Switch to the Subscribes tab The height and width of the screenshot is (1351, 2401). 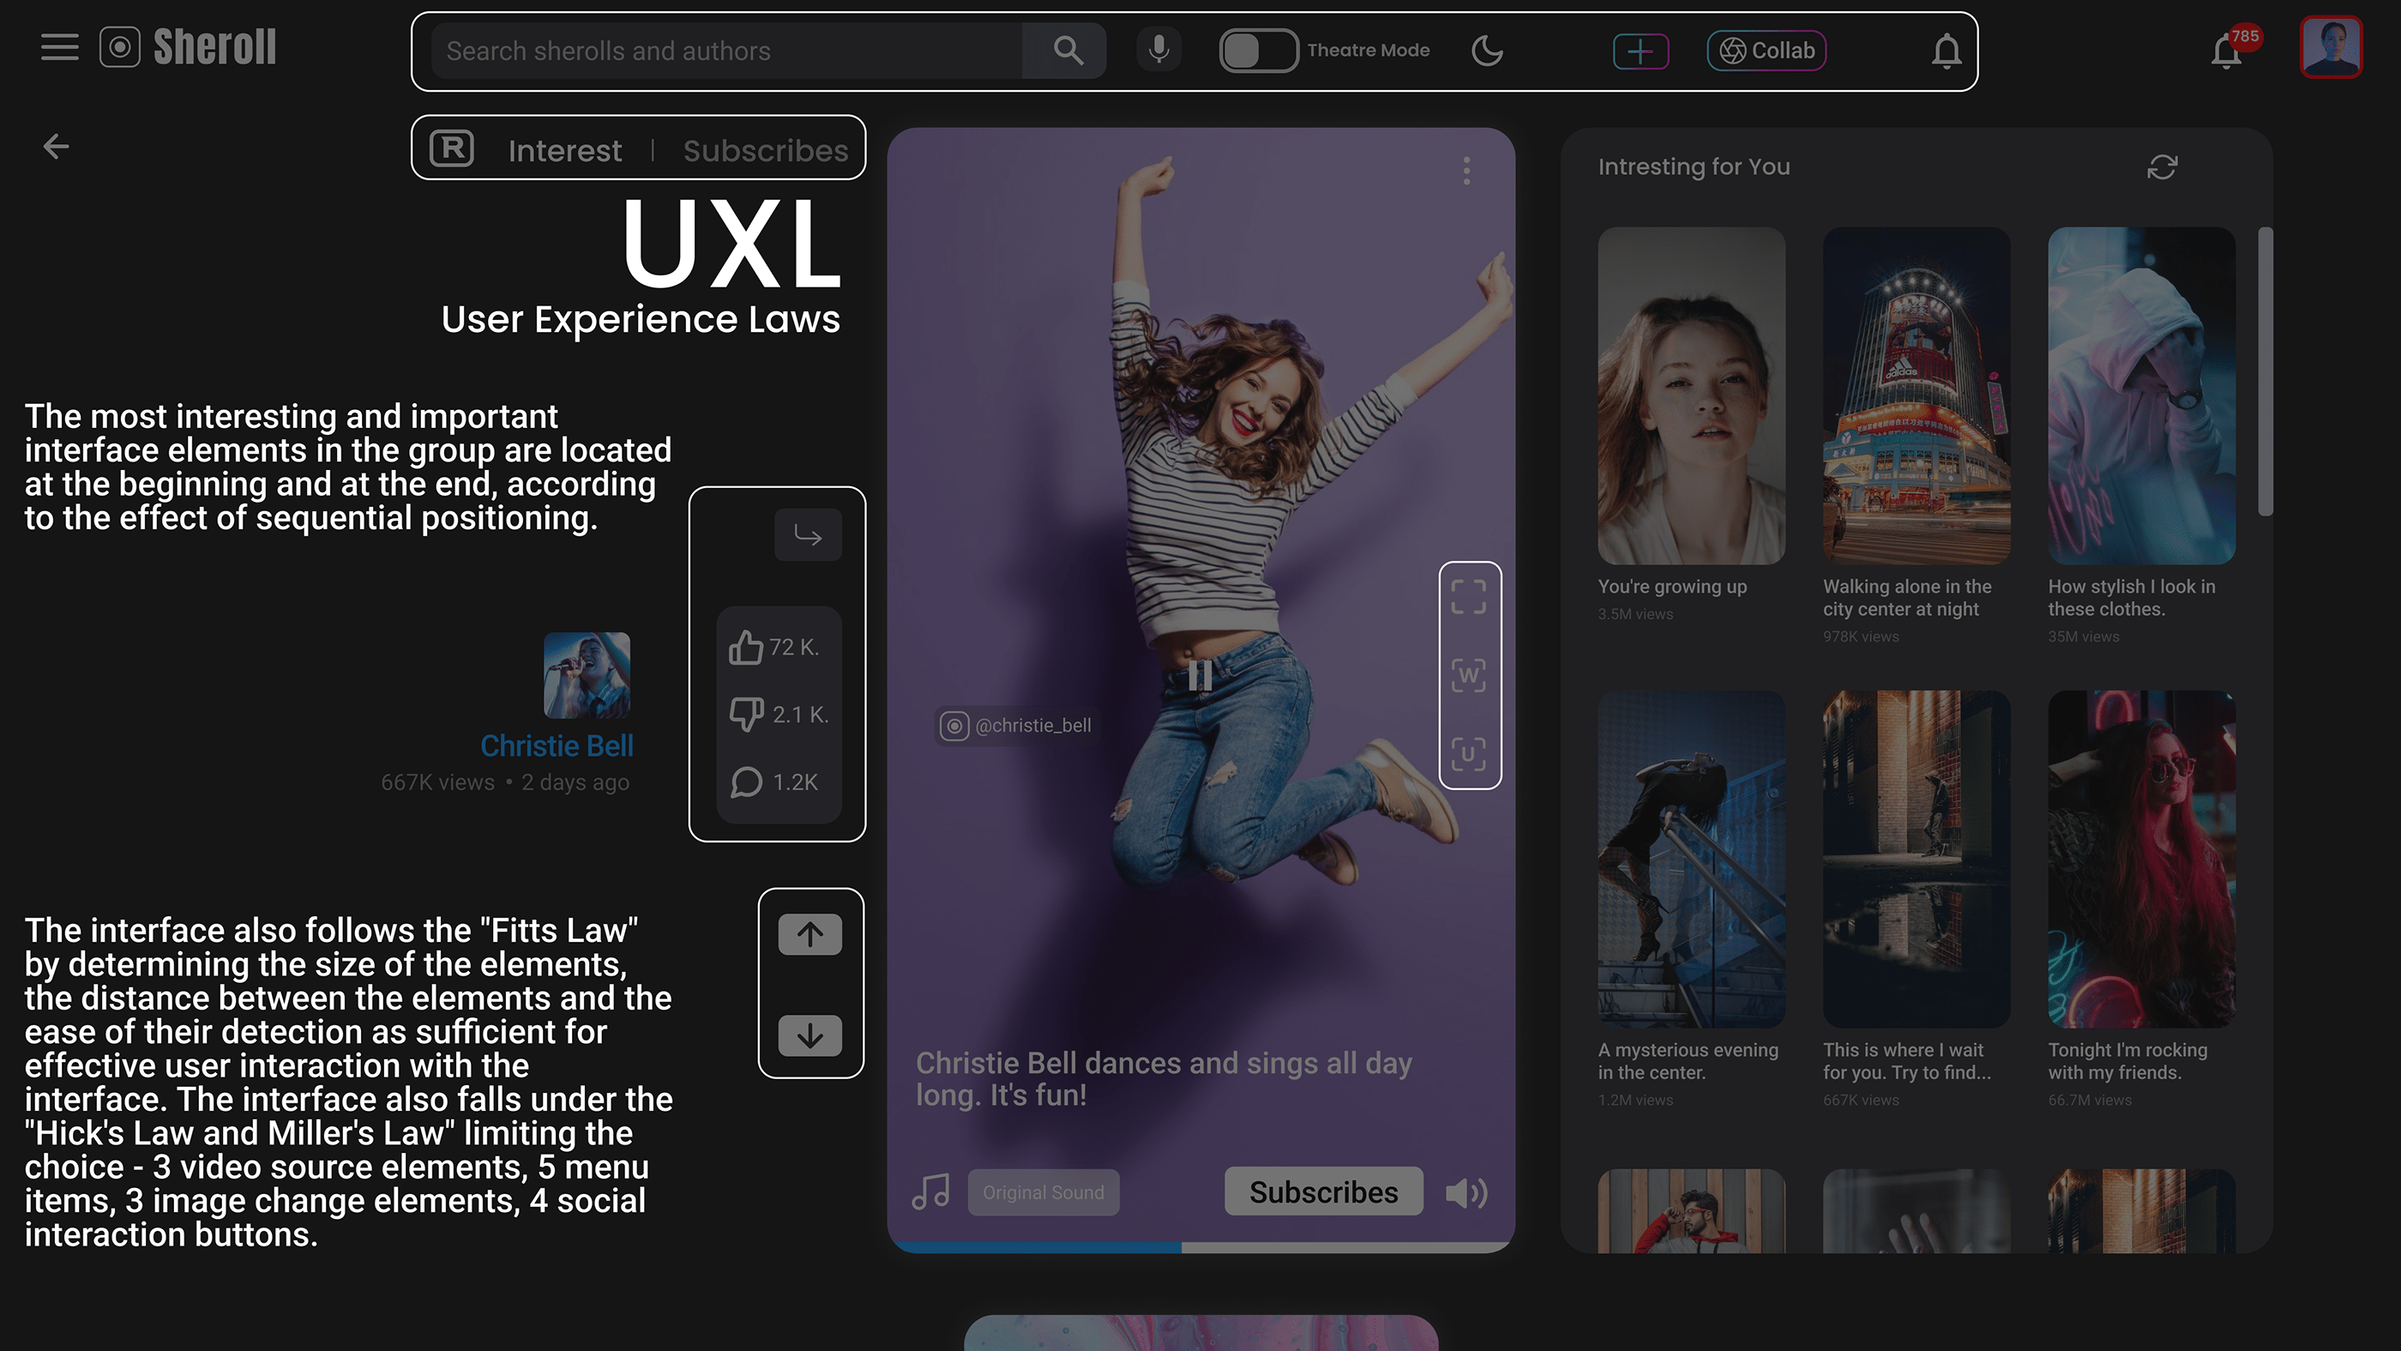(x=765, y=150)
